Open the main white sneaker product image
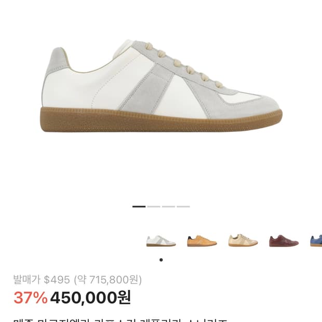This screenshot has height=322, width=322. (161, 85)
